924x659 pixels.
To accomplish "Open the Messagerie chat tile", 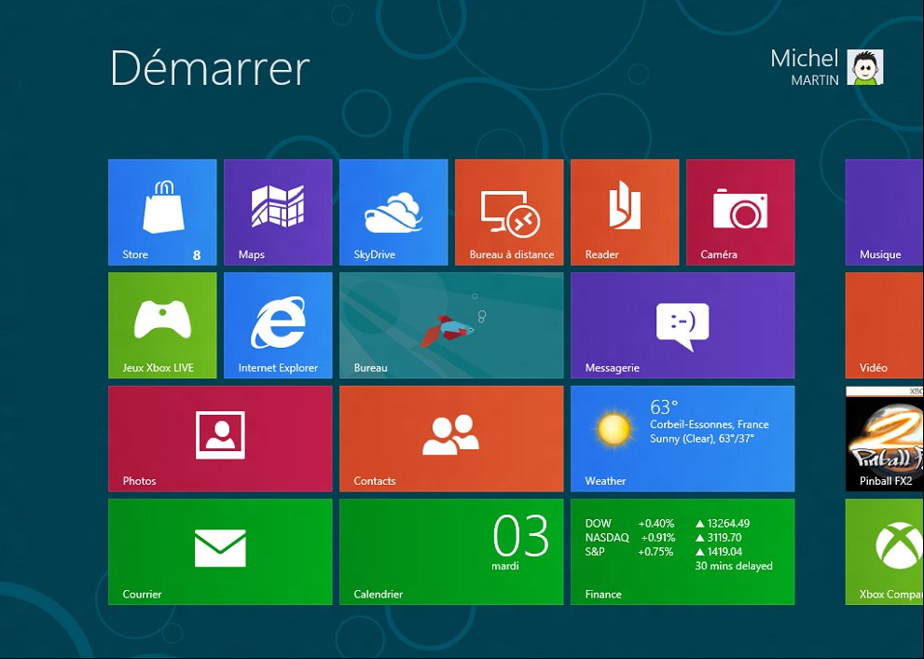I will 683,325.
